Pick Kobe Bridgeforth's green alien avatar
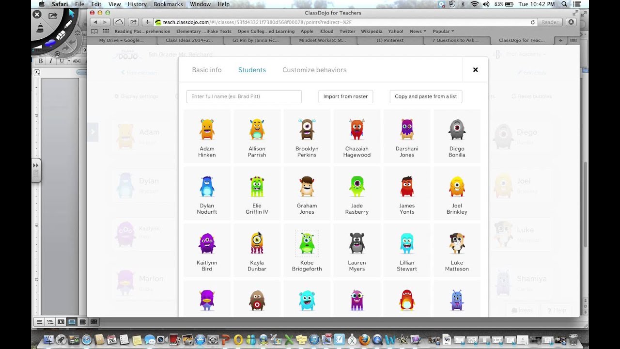The width and height of the screenshot is (620, 349). pos(307,243)
